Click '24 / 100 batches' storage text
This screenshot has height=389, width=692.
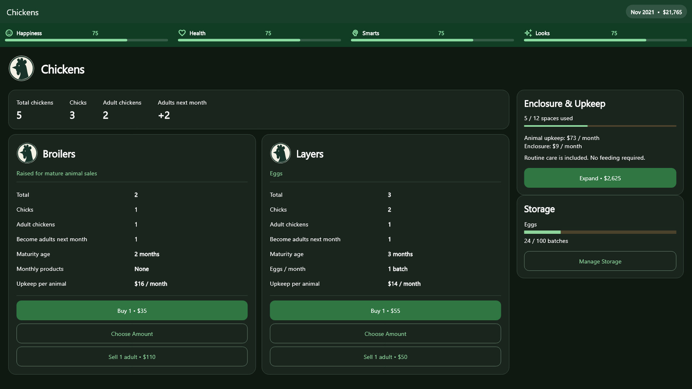546,241
